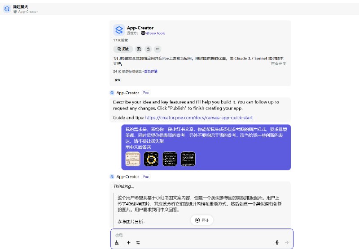The height and width of the screenshot is (249, 359).
Task: Click the clear context broom icon
Action: 117,243
